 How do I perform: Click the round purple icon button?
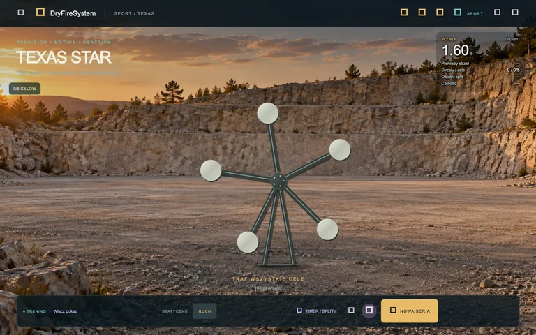pyautogui.click(x=368, y=311)
